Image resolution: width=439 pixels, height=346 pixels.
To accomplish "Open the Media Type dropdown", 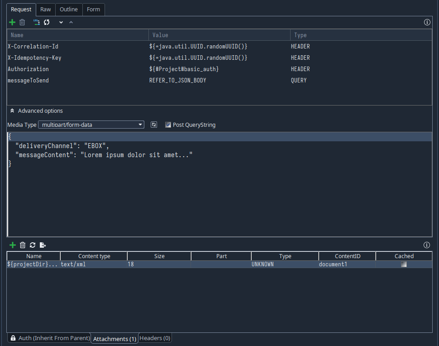I will click(x=91, y=125).
